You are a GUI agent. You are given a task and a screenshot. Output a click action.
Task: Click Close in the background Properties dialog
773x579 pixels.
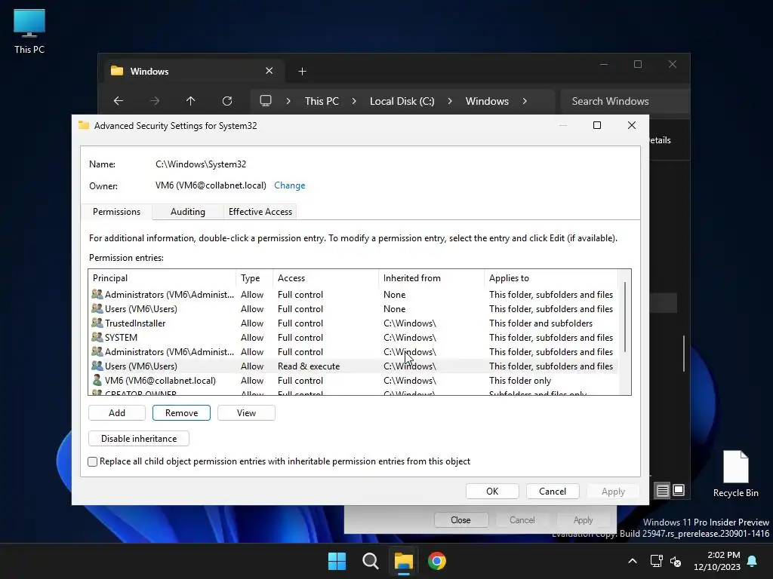click(x=460, y=520)
